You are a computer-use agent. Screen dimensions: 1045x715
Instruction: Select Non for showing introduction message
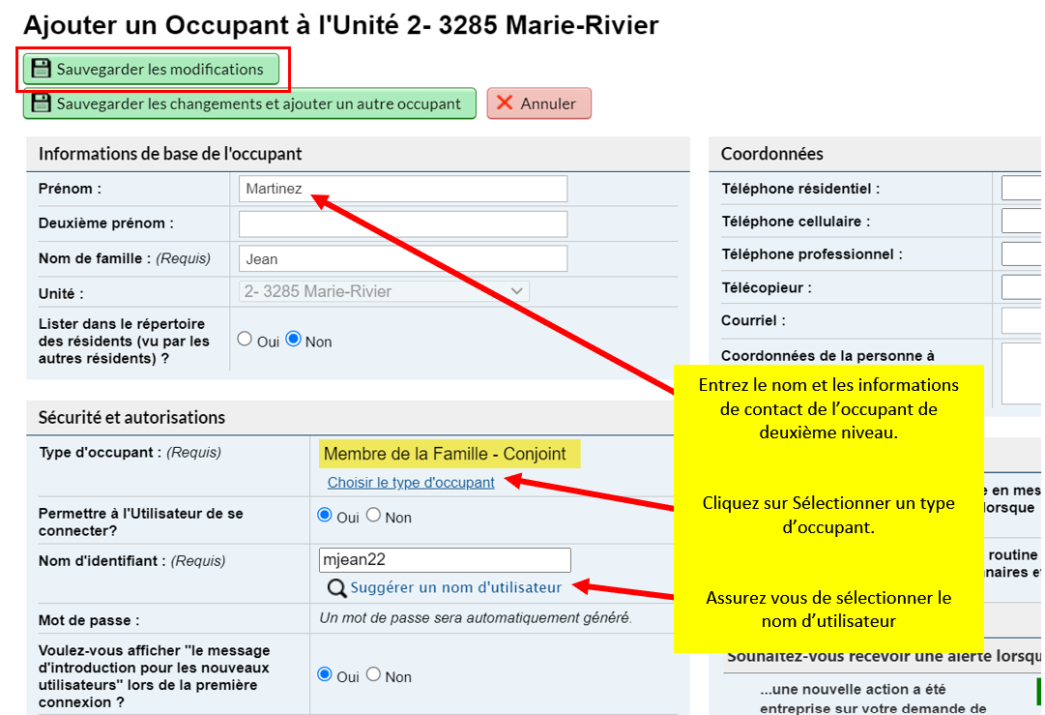click(x=373, y=674)
